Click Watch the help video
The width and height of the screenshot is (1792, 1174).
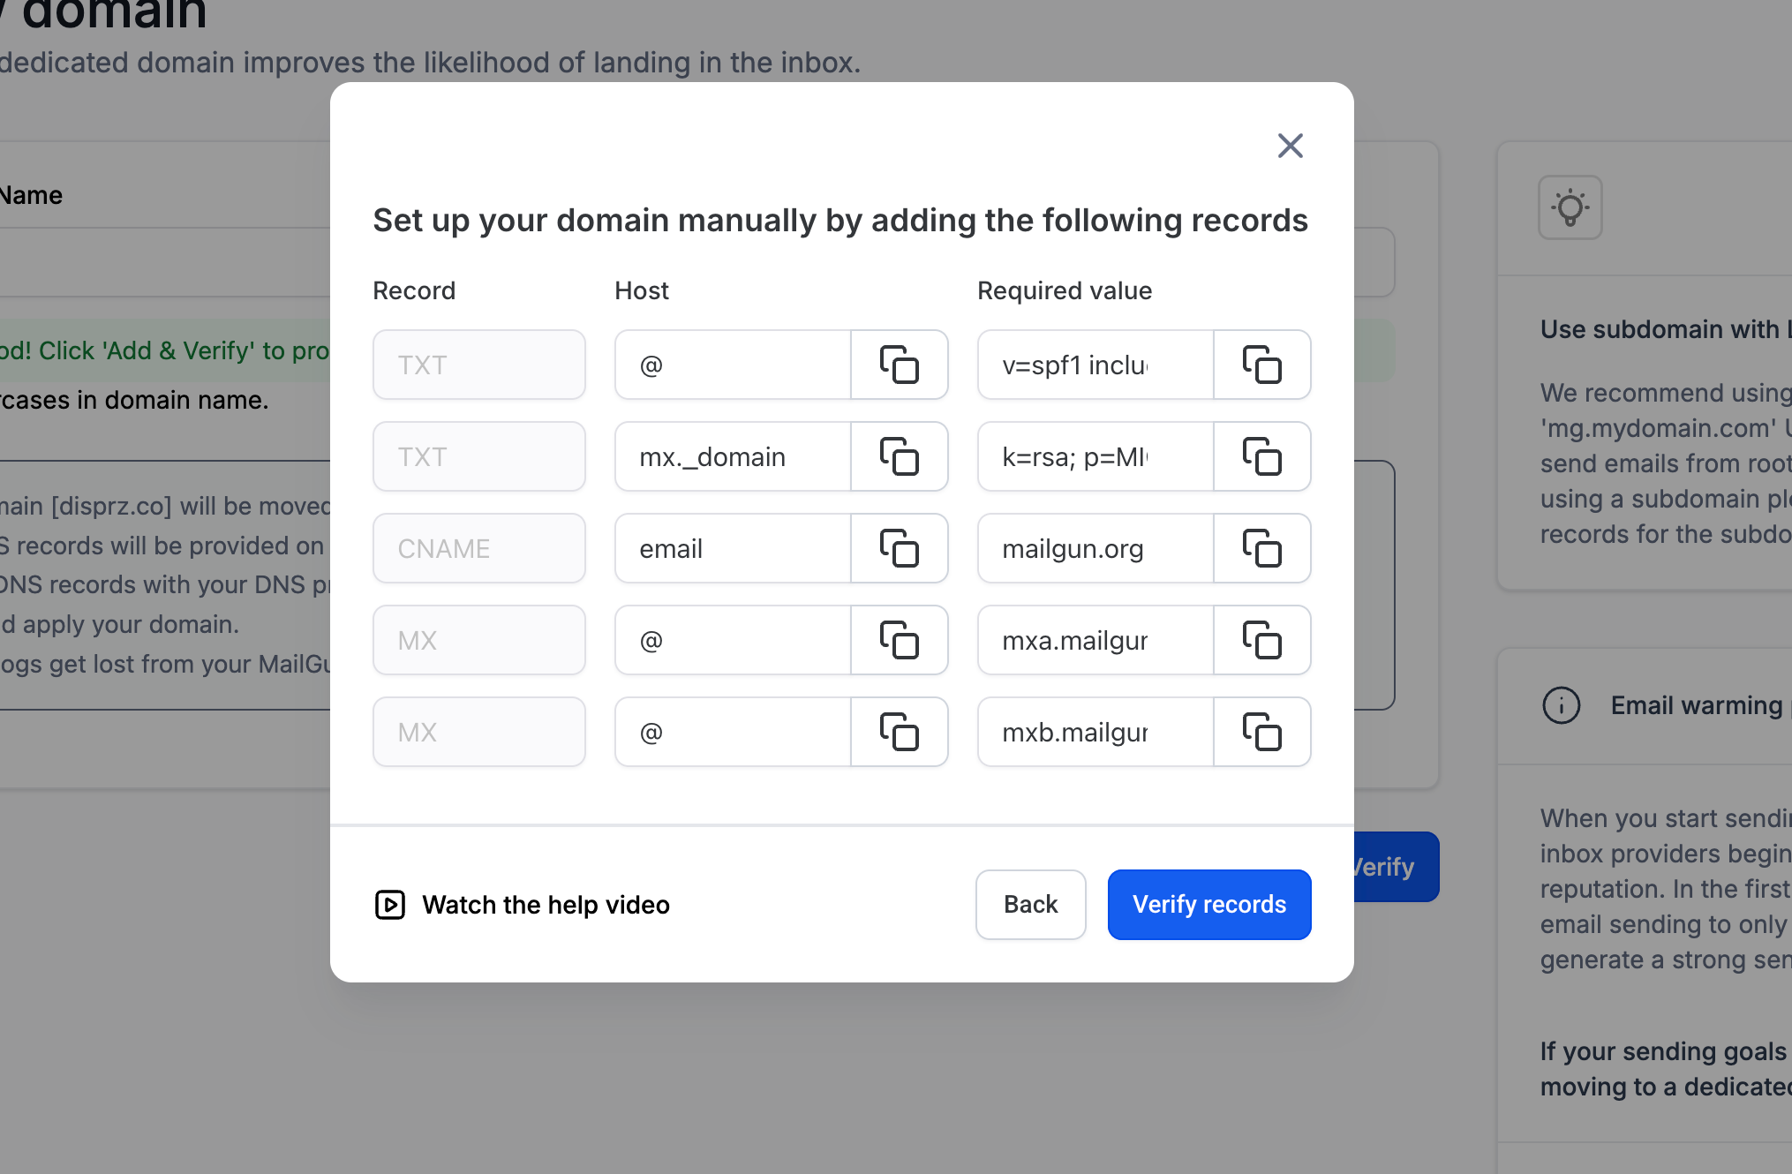(546, 905)
